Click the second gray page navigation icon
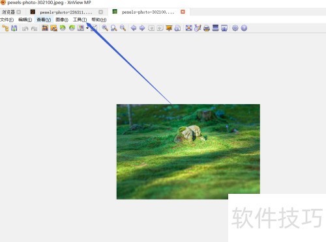The width and height of the screenshot is (326, 242). click(160, 28)
